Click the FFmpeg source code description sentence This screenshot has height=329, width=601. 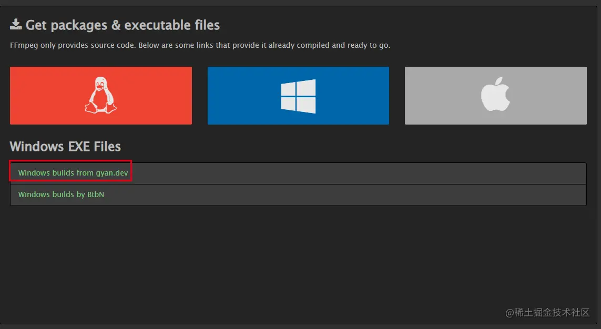[200, 45]
